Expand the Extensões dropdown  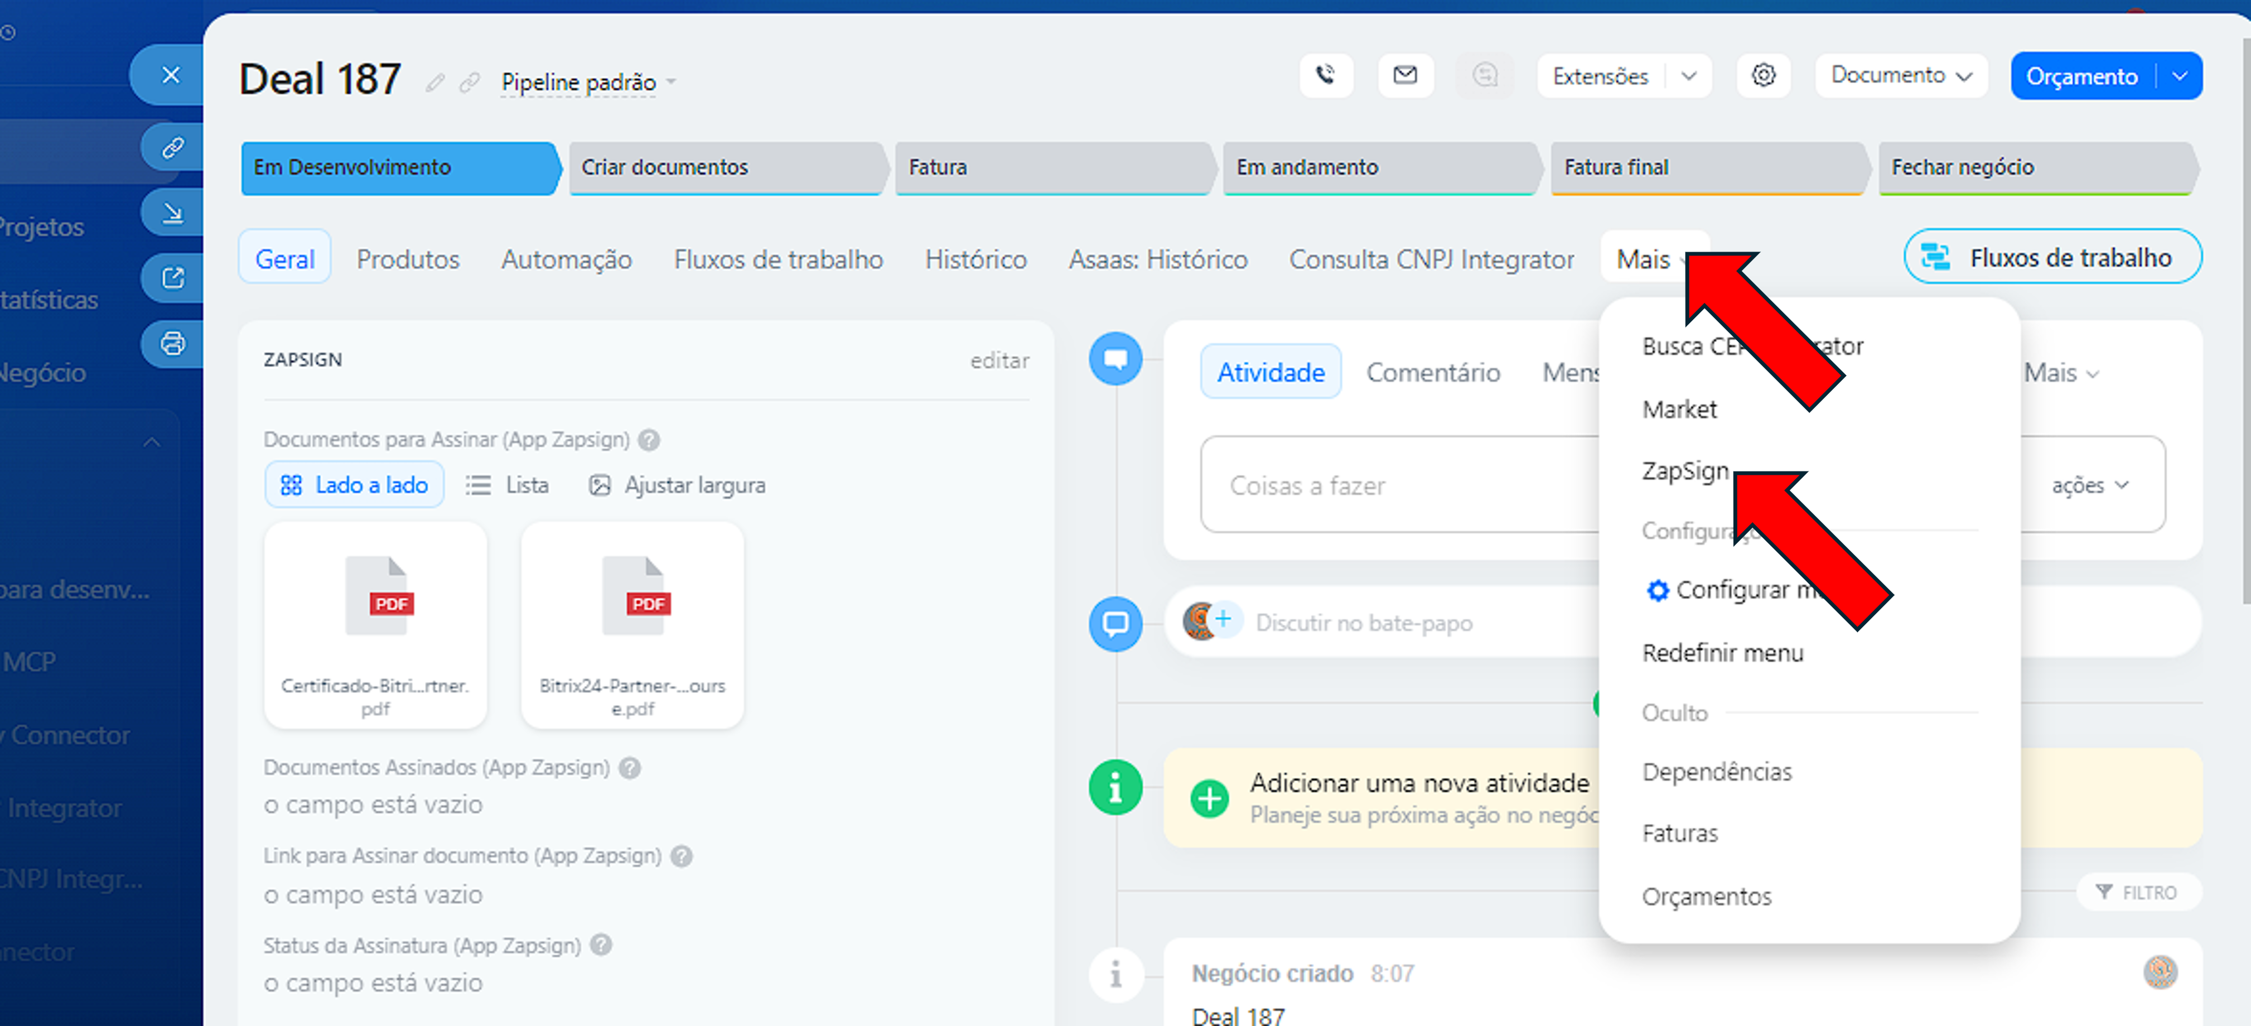(x=1688, y=76)
